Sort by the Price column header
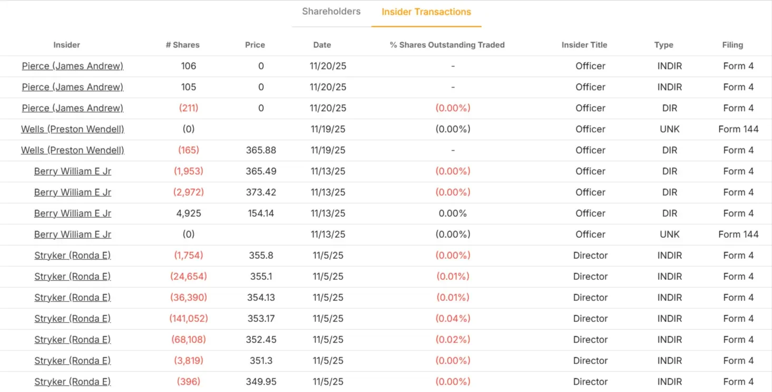 coord(255,45)
